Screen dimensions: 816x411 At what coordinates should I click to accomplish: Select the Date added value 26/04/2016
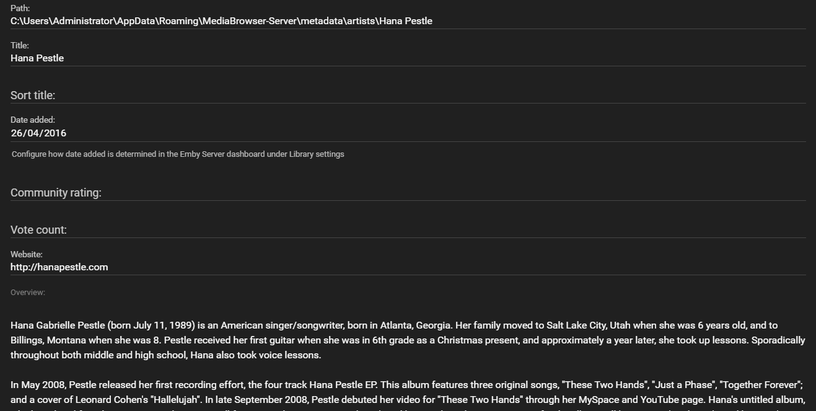[x=38, y=133]
